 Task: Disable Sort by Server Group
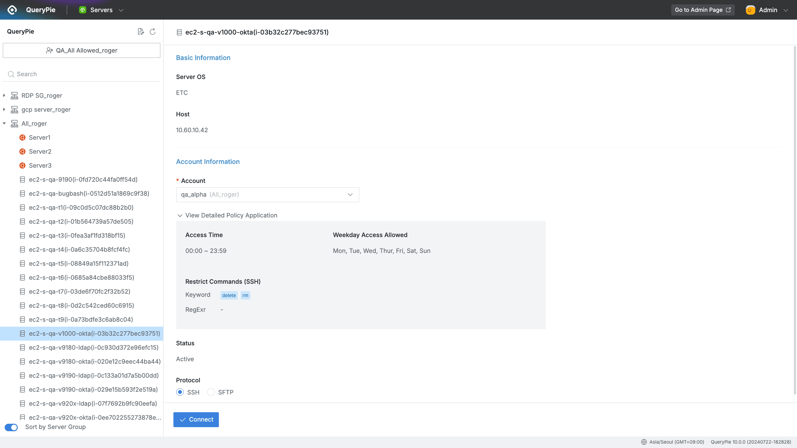pyautogui.click(x=11, y=427)
